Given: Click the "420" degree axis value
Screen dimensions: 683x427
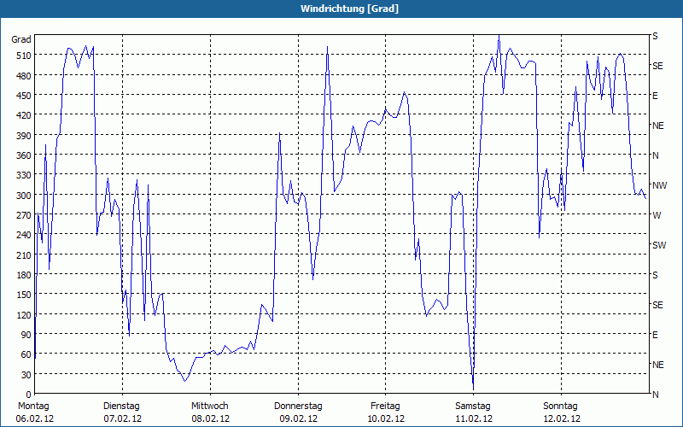Looking at the screenshot, I should pos(24,115).
